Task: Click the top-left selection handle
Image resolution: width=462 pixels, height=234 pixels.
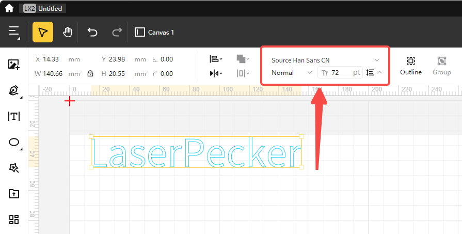Action: click(x=91, y=136)
